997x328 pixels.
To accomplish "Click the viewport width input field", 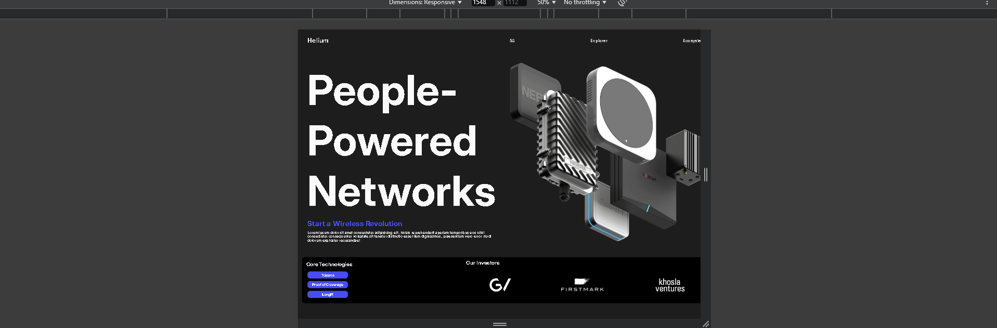I will tap(483, 3).
